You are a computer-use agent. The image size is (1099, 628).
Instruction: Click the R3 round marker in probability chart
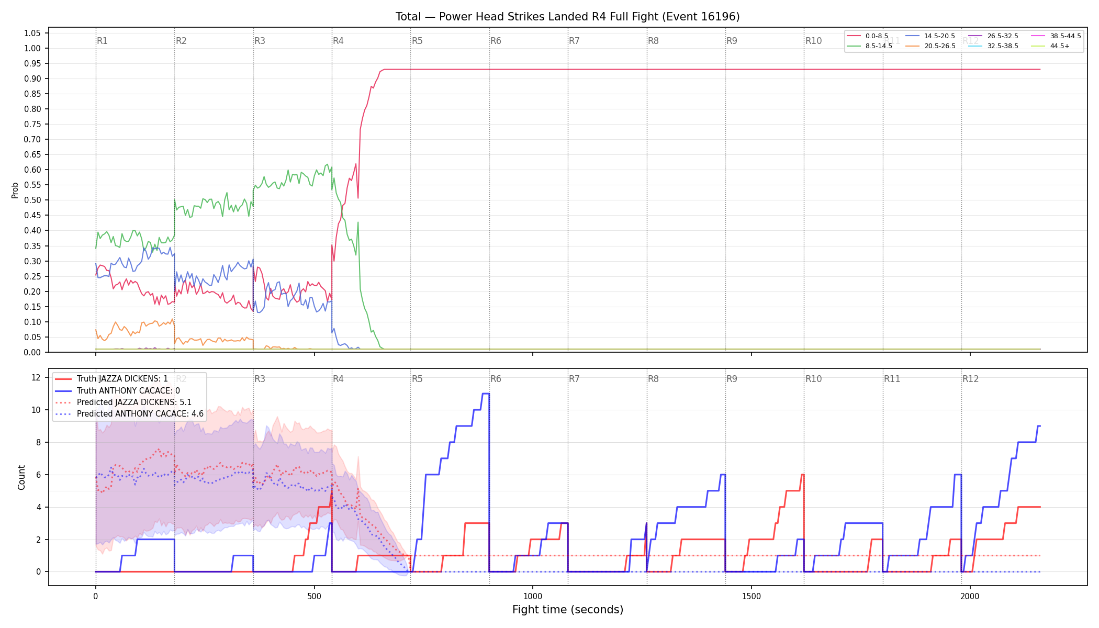click(x=260, y=41)
